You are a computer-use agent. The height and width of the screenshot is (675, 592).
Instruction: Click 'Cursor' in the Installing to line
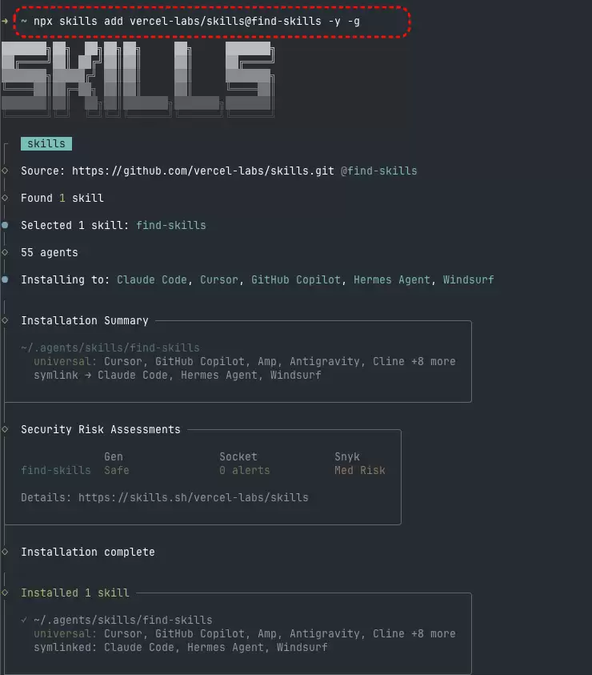[x=219, y=279]
